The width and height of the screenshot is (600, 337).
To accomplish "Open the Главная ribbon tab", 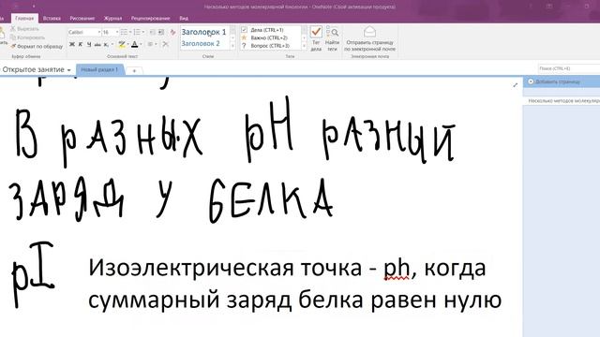I will point(24,18).
